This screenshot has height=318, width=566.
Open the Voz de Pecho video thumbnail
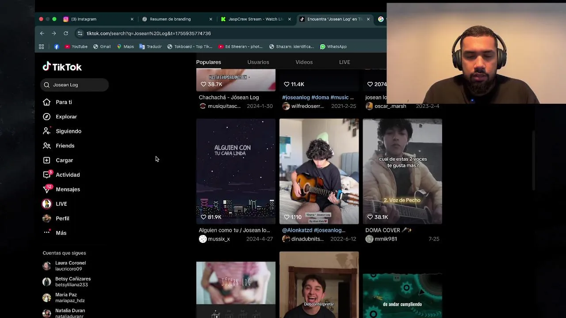pos(402,171)
